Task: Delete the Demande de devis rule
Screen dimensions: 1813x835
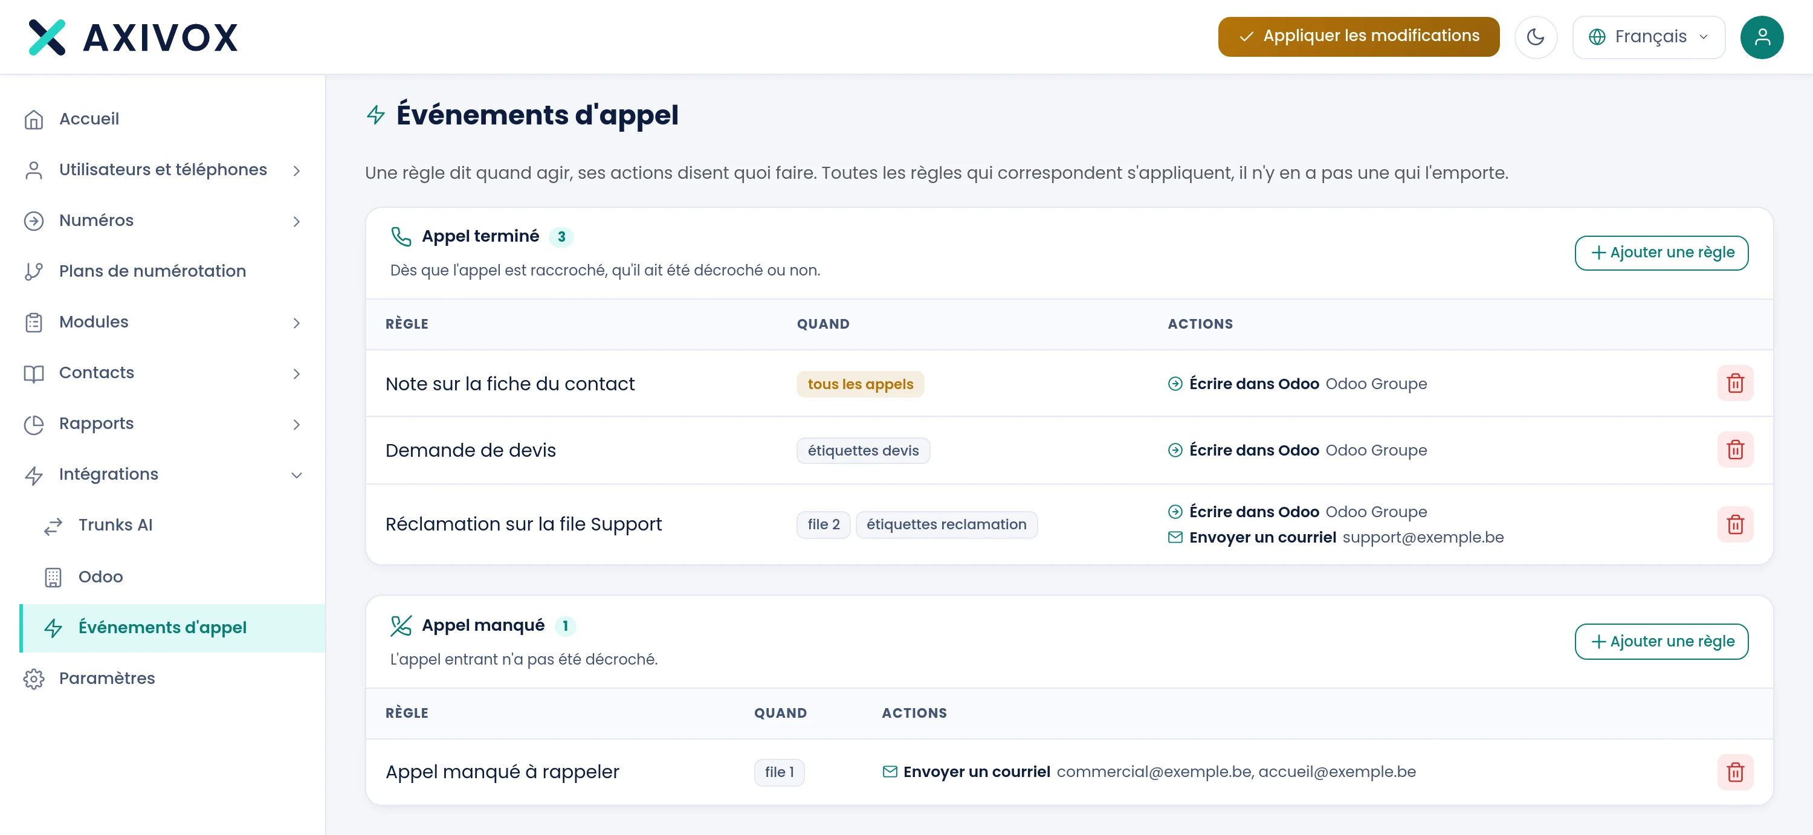Action: pyautogui.click(x=1735, y=450)
